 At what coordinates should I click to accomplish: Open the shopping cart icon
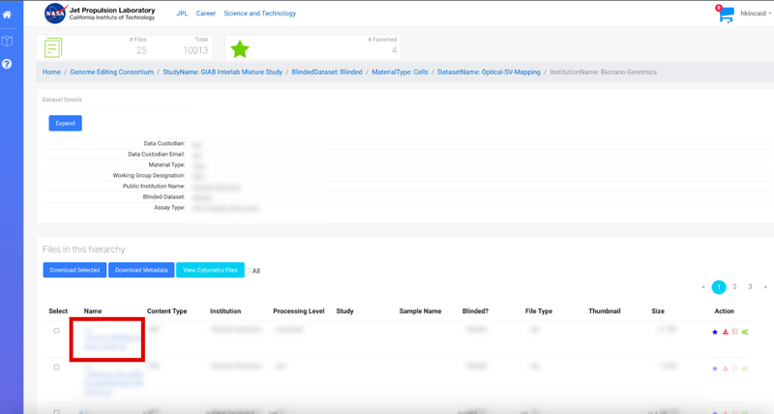pyautogui.click(x=726, y=15)
